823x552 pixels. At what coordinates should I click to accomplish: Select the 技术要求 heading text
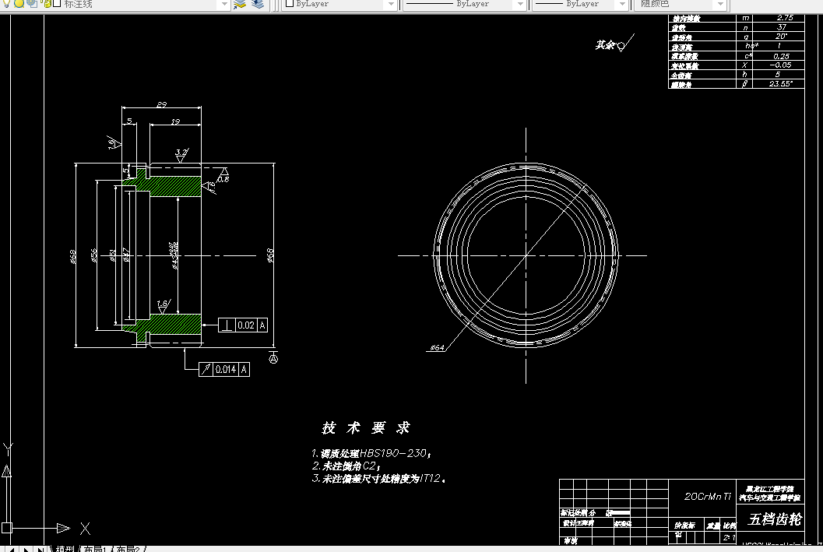(366, 427)
